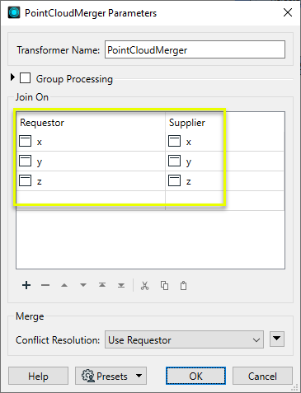Screen dimensions: 301x393
Task: Select the Requestor x component cell
Action: pos(91,142)
